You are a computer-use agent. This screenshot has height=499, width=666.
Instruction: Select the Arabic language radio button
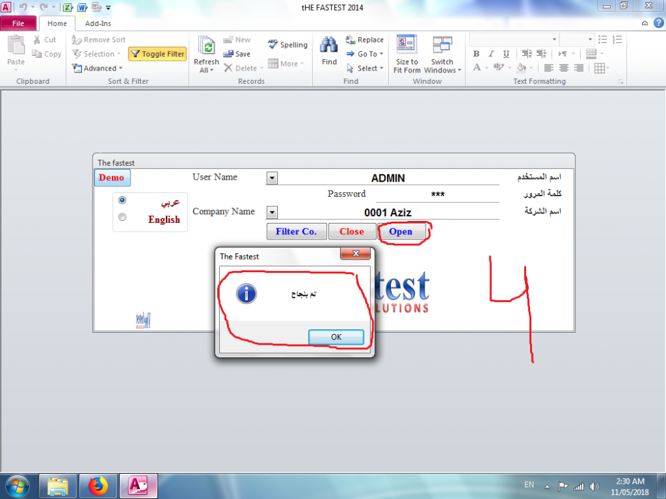[x=123, y=200]
